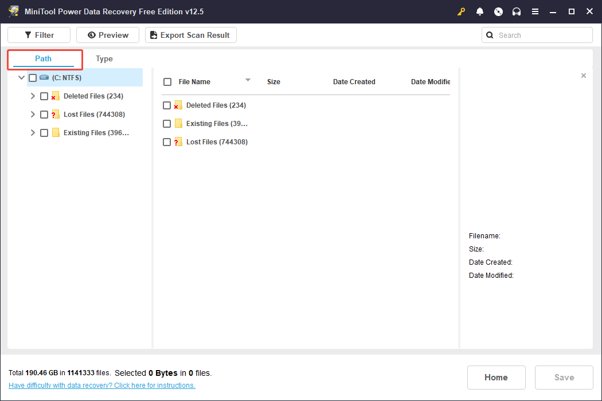Click the C: NTFS drive icon
The width and height of the screenshot is (602, 401).
click(44, 77)
